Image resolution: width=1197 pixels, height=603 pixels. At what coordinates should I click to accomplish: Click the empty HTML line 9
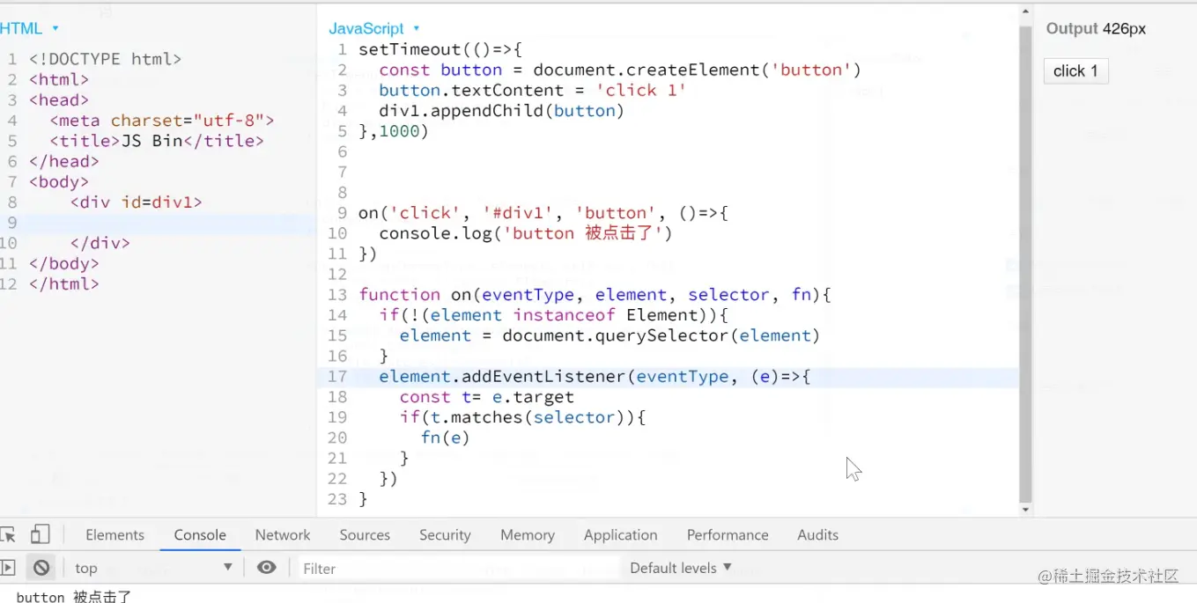pyautogui.click(x=167, y=223)
